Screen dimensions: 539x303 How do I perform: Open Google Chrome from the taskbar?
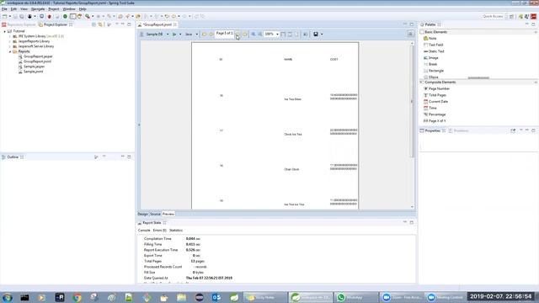[77, 297]
